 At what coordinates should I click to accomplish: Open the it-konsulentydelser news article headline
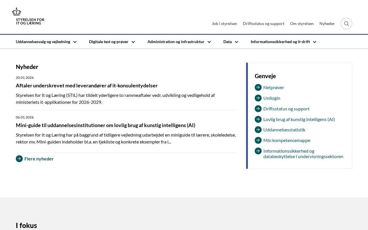pyautogui.click(x=87, y=86)
